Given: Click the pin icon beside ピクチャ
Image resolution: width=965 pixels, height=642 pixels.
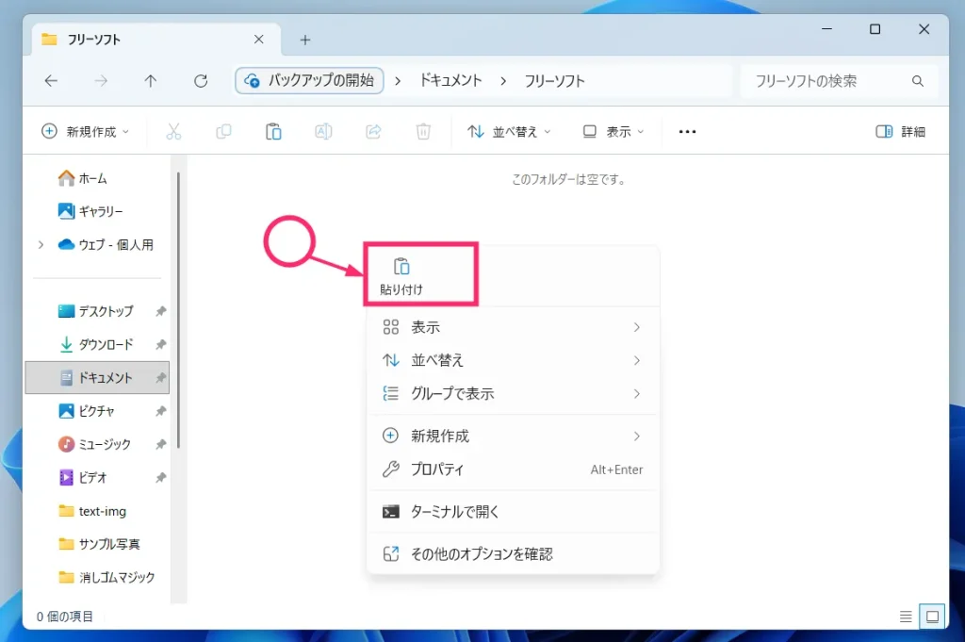Looking at the screenshot, I should [160, 411].
